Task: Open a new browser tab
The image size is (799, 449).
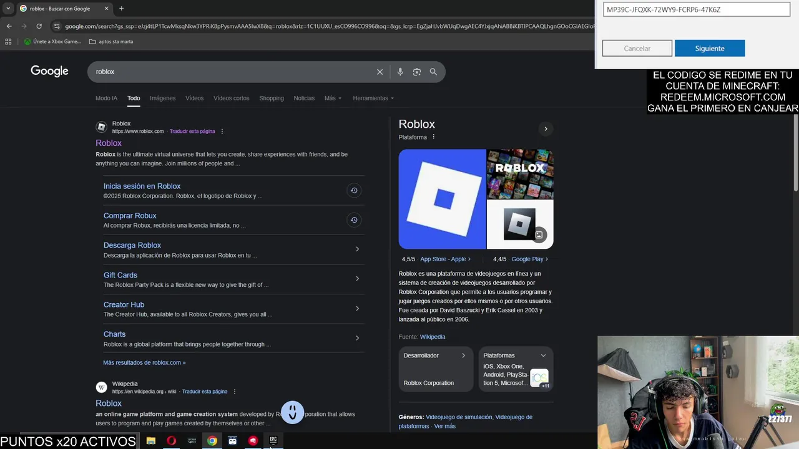Action: pyautogui.click(x=121, y=9)
